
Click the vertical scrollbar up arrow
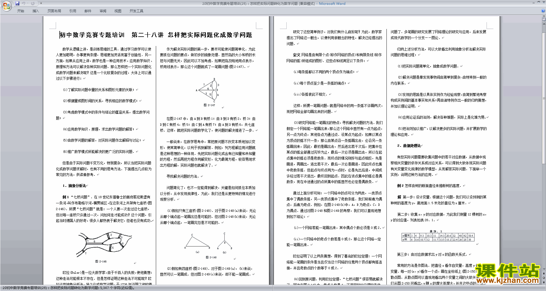click(x=544, y=23)
